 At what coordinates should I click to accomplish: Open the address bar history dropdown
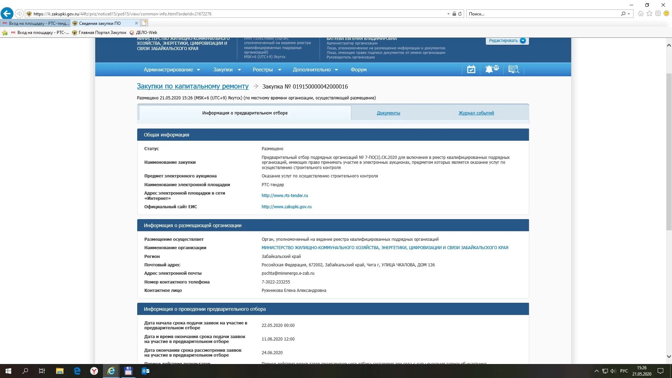(448, 14)
